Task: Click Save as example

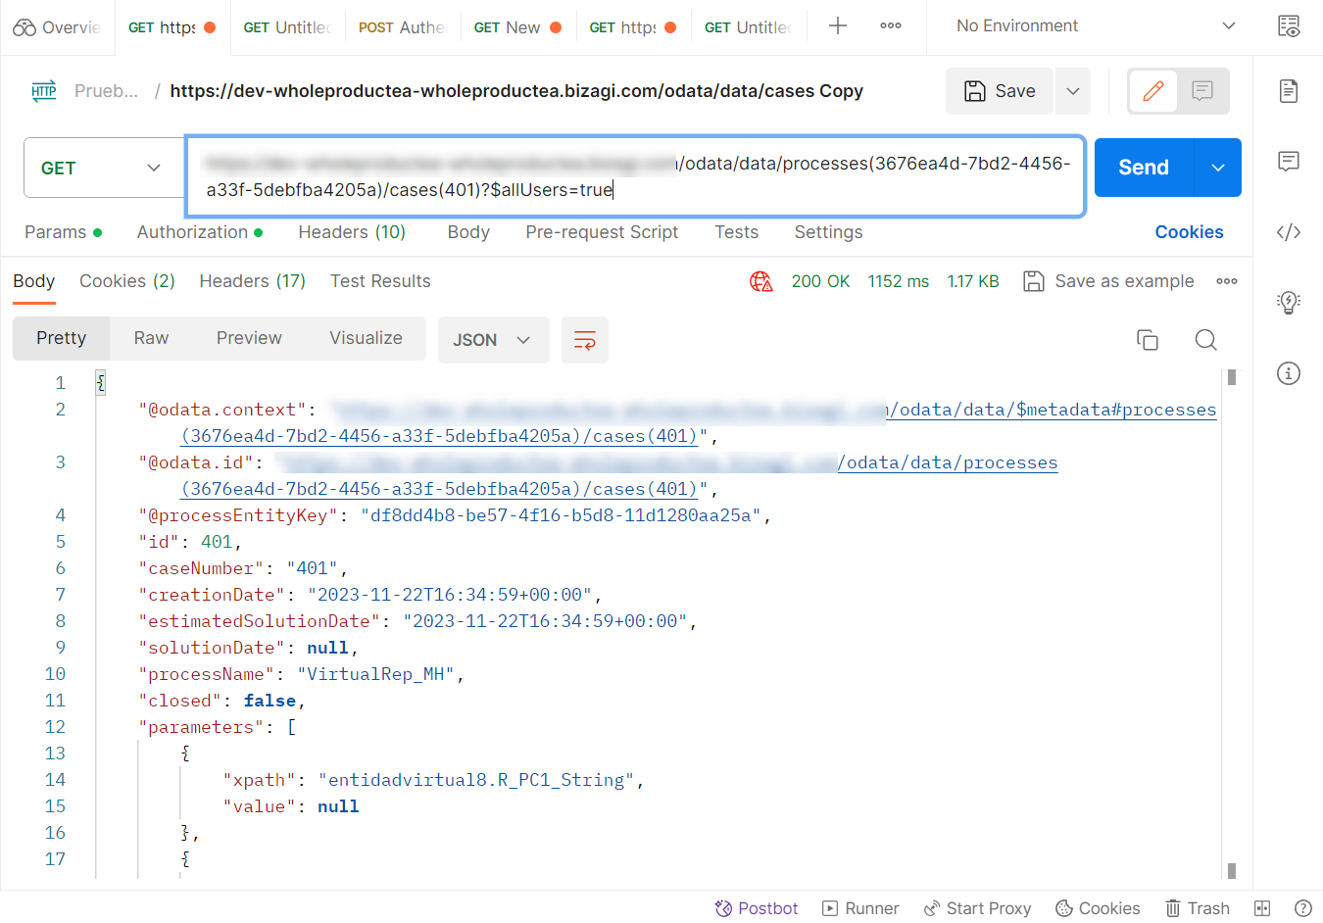Action: (x=1108, y=281)
